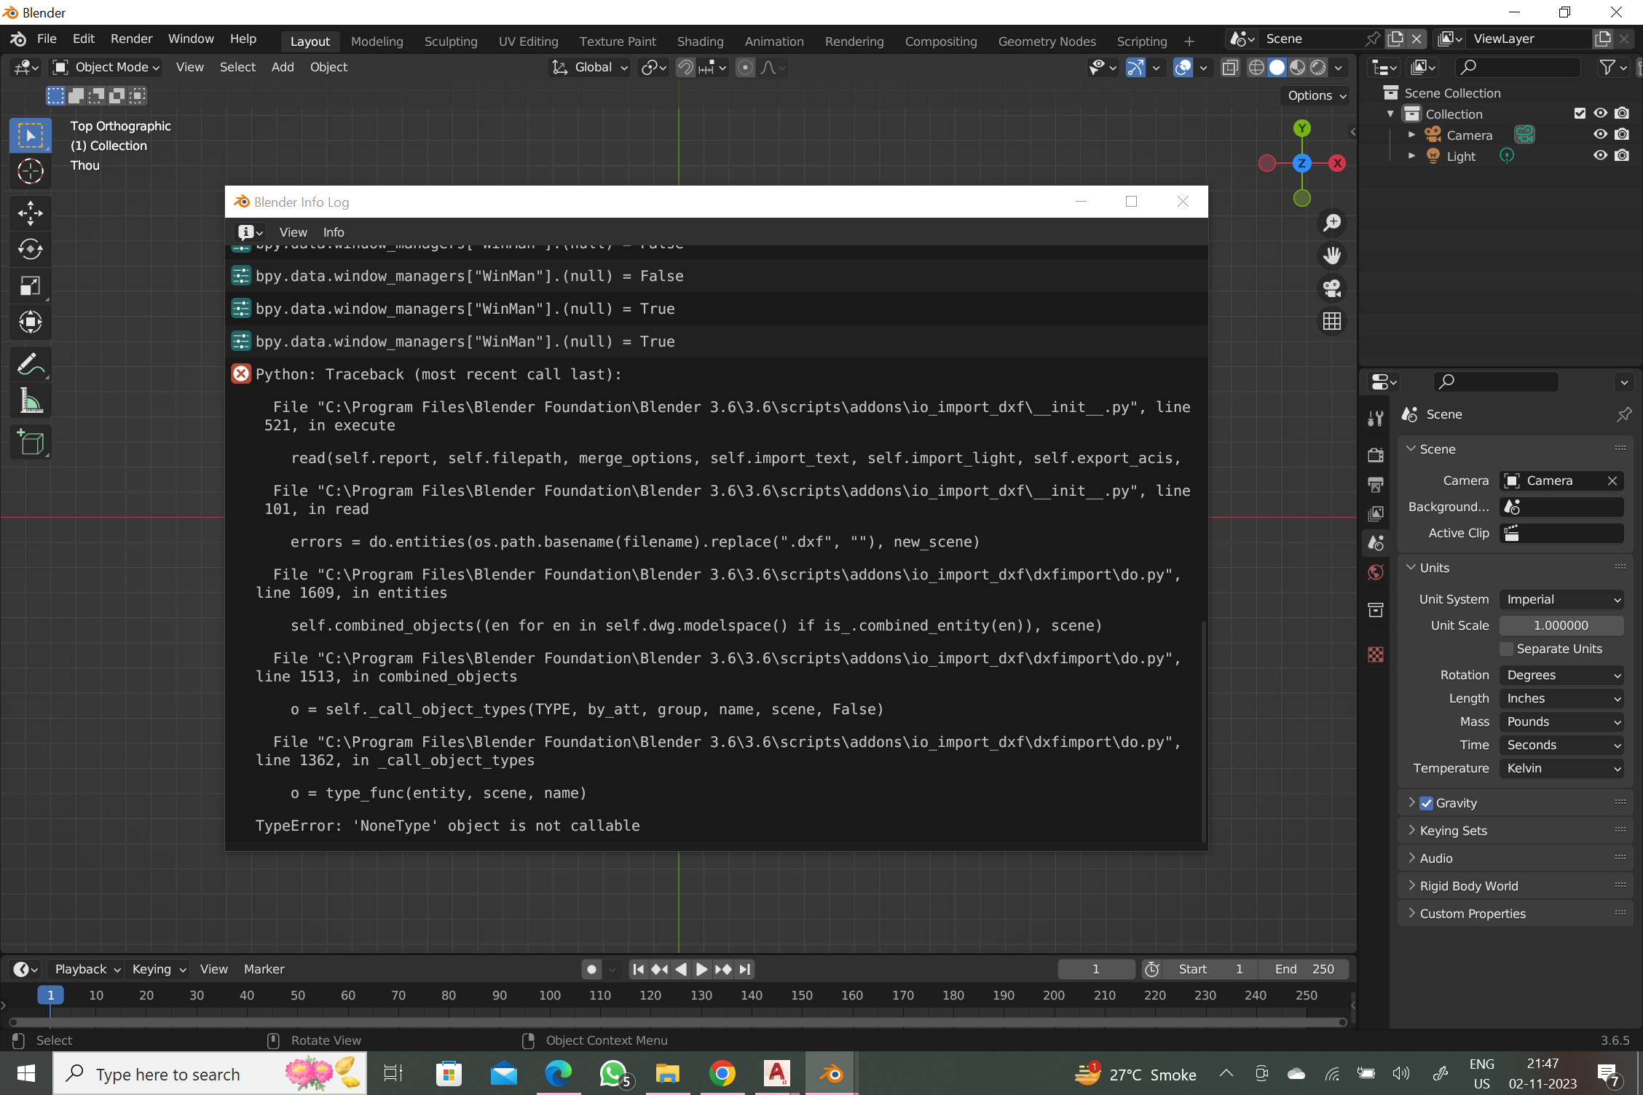Select the Transform tool
This screenshot has height=1095, width=1643.
31,322
